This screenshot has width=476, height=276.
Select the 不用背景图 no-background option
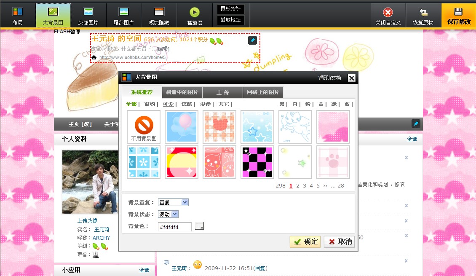(x=144, y=126)
